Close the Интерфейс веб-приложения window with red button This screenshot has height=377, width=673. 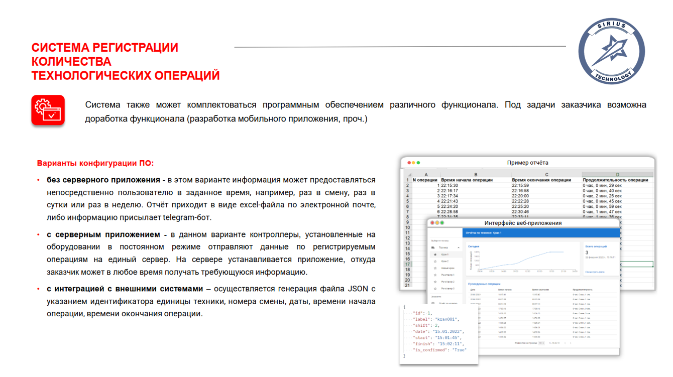tap(431, 223)
